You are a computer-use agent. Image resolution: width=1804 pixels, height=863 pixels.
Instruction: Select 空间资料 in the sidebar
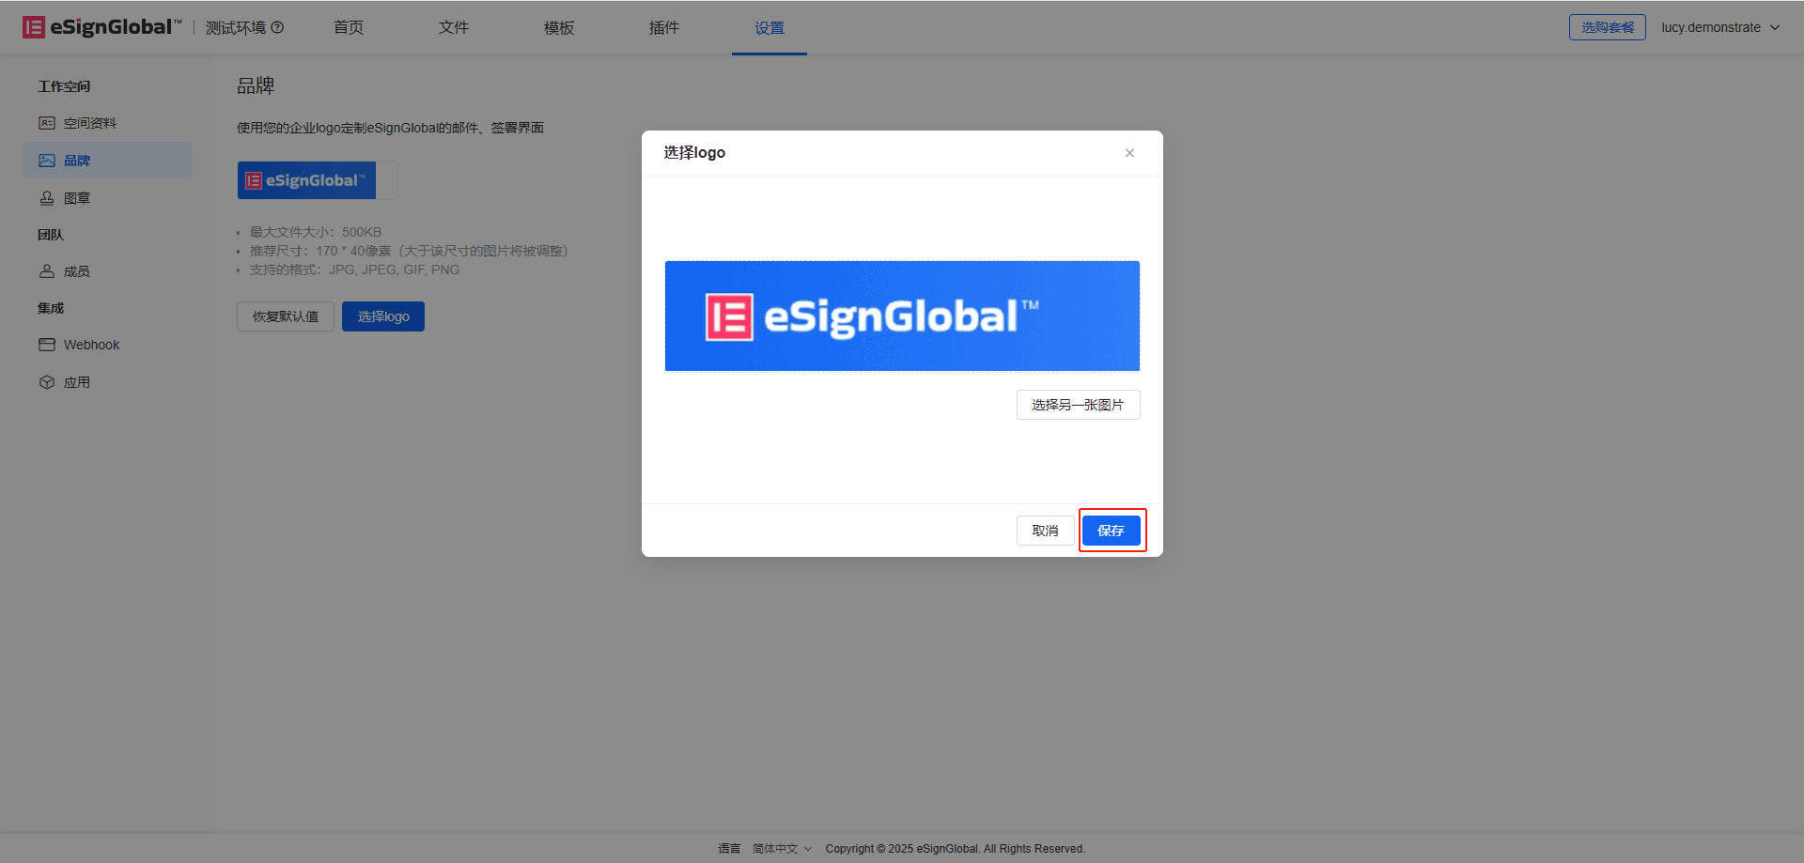coord(107,123)
